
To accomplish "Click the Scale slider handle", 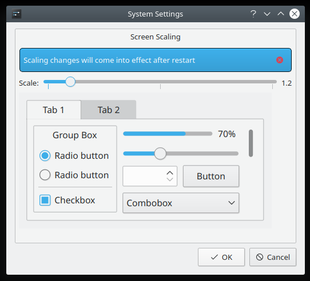I will click(x=70, y=82).
